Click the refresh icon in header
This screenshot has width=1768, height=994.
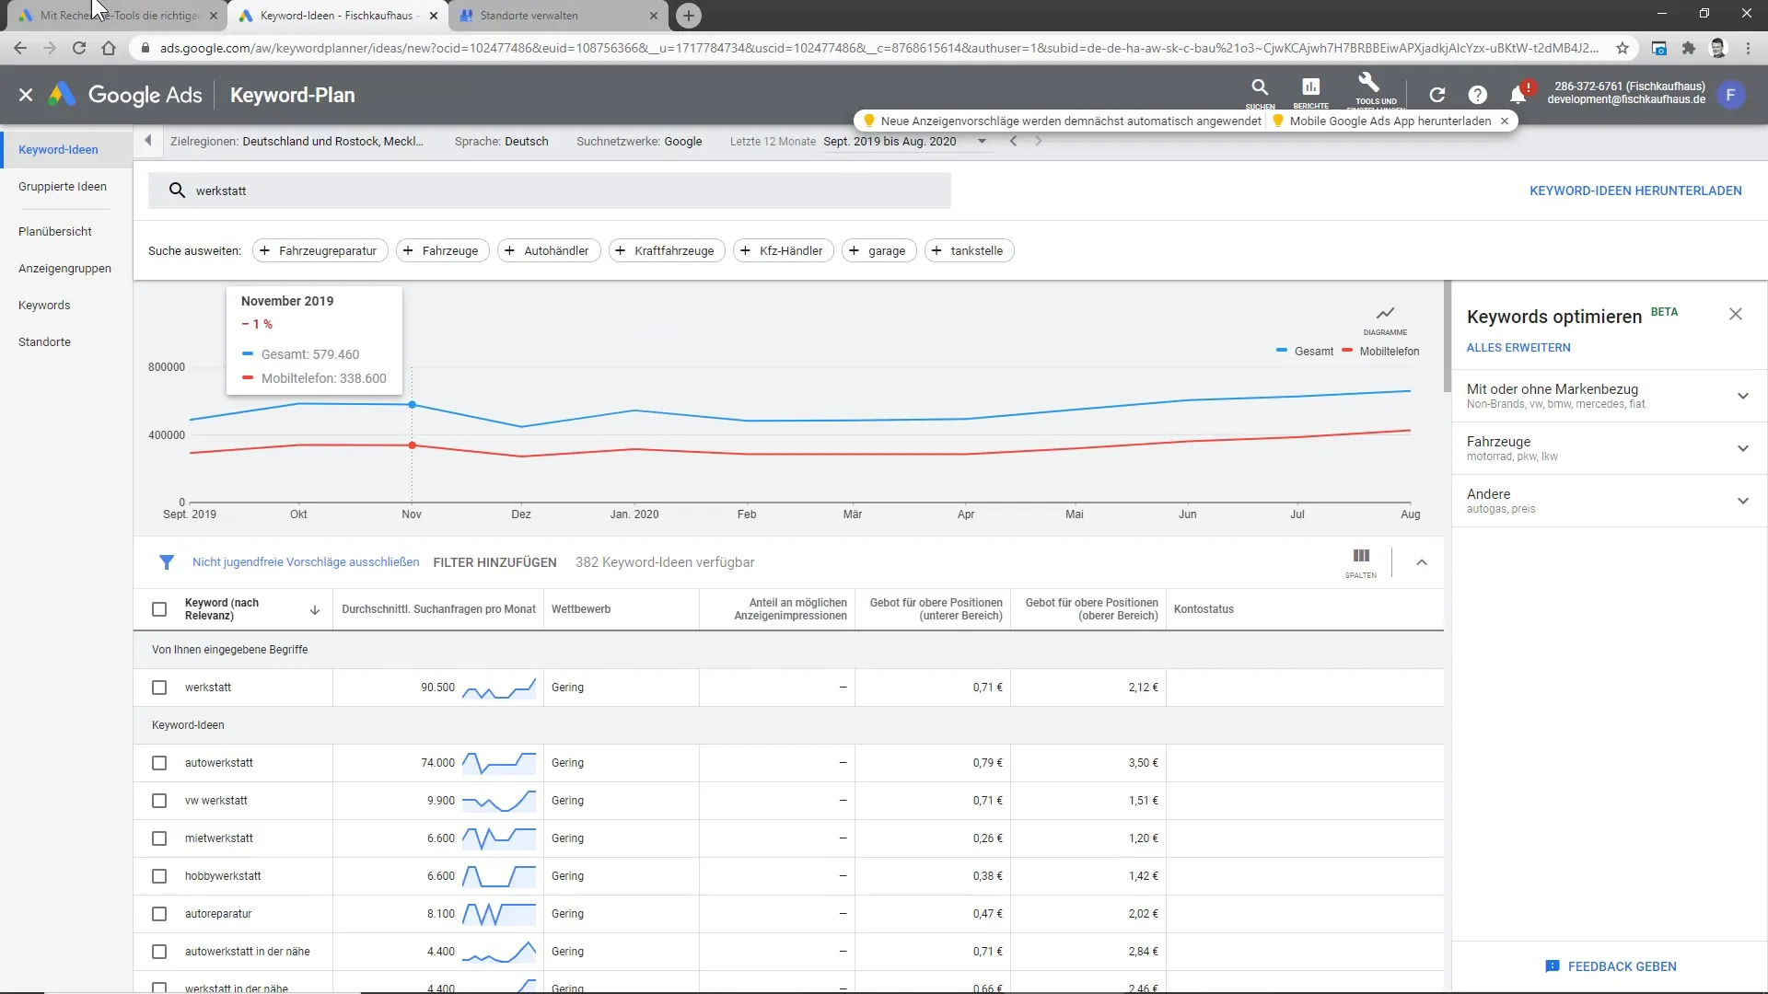click(1436, 95)
